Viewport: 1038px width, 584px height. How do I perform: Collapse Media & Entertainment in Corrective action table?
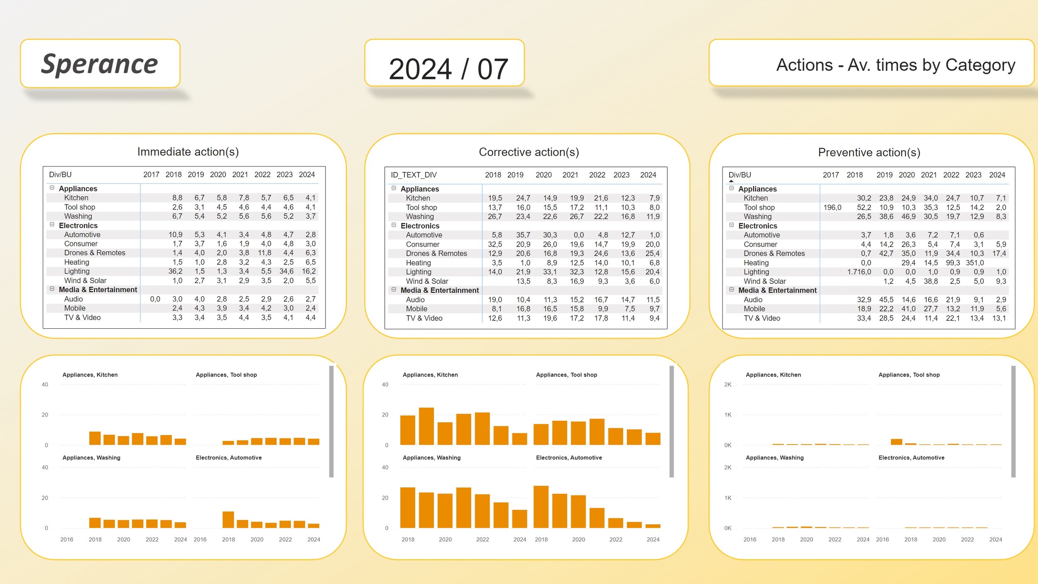[x=394, y=290]
